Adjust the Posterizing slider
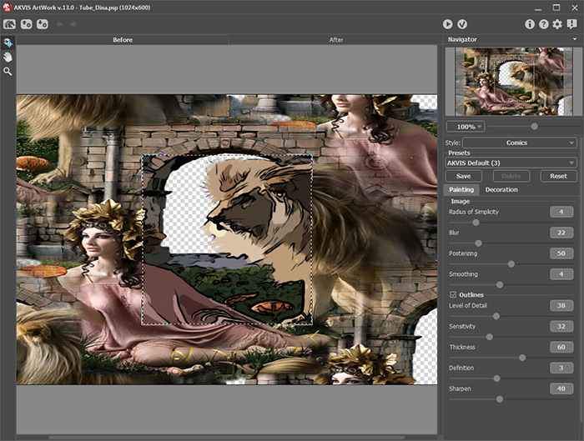Image resolution: width=584 pixels, height=441 pixels. 511,264
